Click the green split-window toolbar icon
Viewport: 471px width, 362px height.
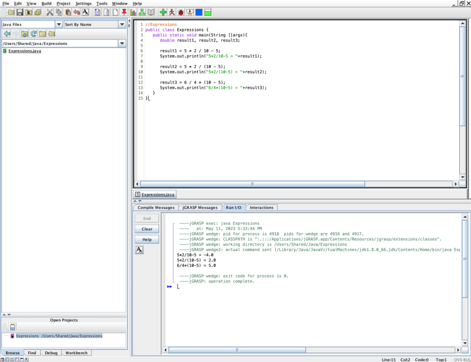pyautogui.click(x=207, y=12)
